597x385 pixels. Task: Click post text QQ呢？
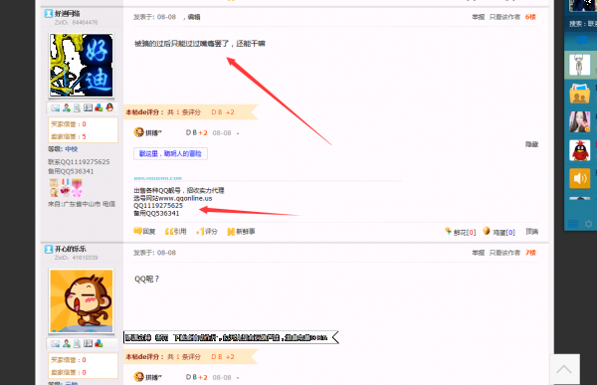147,279
